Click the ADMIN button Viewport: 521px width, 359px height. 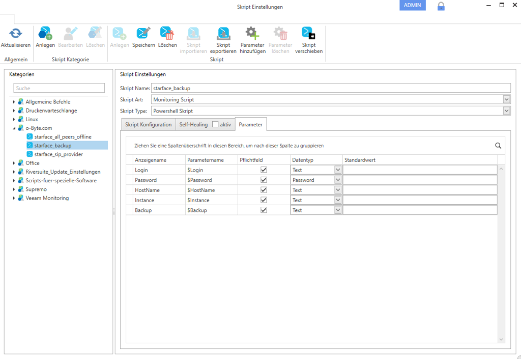tap(412, 5)
